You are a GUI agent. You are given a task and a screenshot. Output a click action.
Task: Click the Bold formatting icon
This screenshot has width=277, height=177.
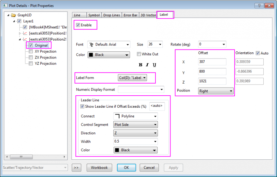click(140, 65)
